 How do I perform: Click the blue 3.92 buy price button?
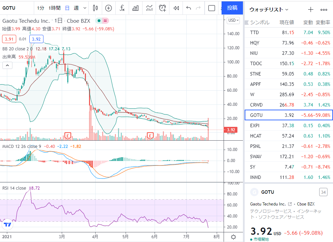pyautogui.click(x=36, y=39)
